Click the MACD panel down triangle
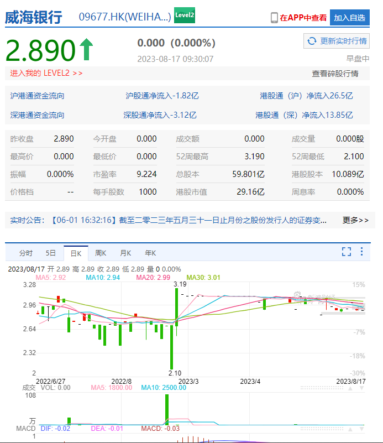383x443 pixels. (x=361, y=429)
